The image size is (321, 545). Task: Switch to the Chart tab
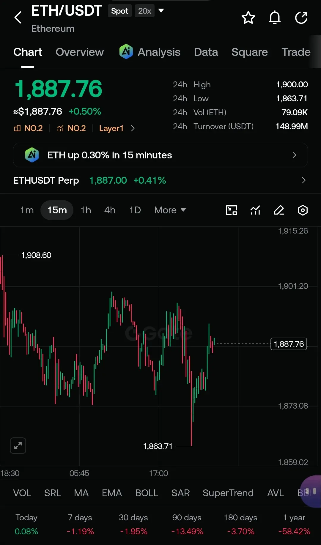point(28,52)
